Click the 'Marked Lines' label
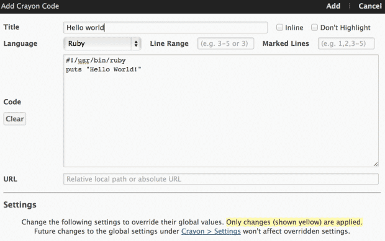Viewport: 385px width, 241px height. click(x=286, y=43)
